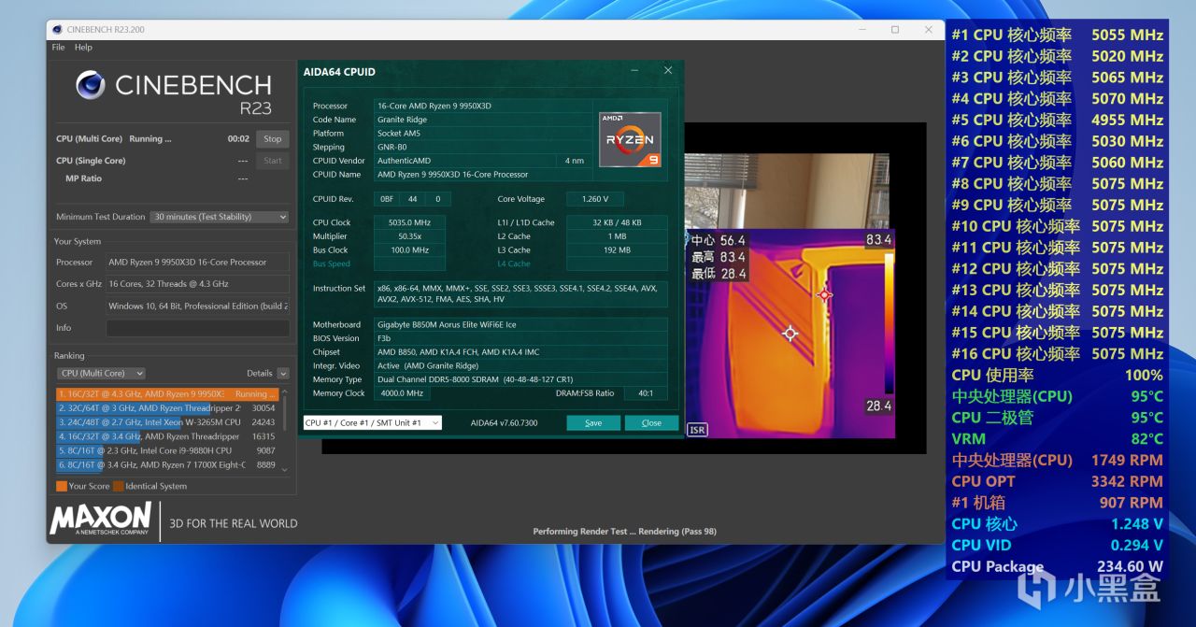Image resolution: width=1196 pixels, height=627 pixels.
Task: Click the Cores x GHz field
Action: (197, 284)
